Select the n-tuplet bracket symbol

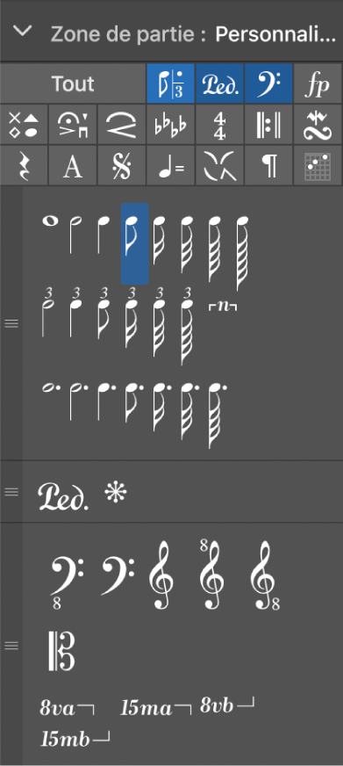(223, 307)
